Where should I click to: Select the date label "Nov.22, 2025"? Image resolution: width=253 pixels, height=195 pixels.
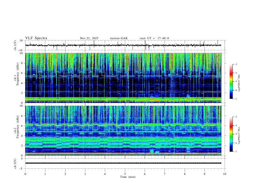pyautogui.click(x=89, y=38)
